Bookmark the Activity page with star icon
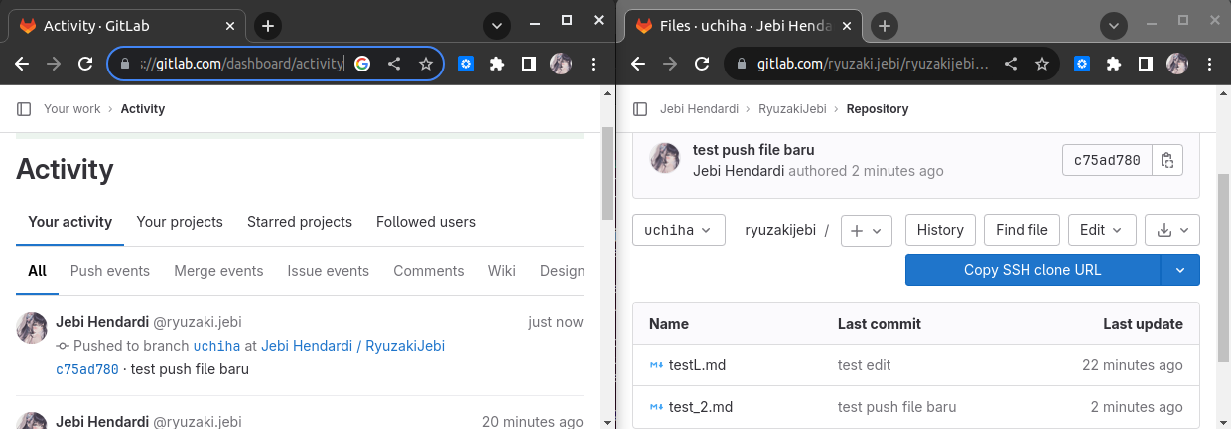Screen dimensions: 1231x429 426,64
